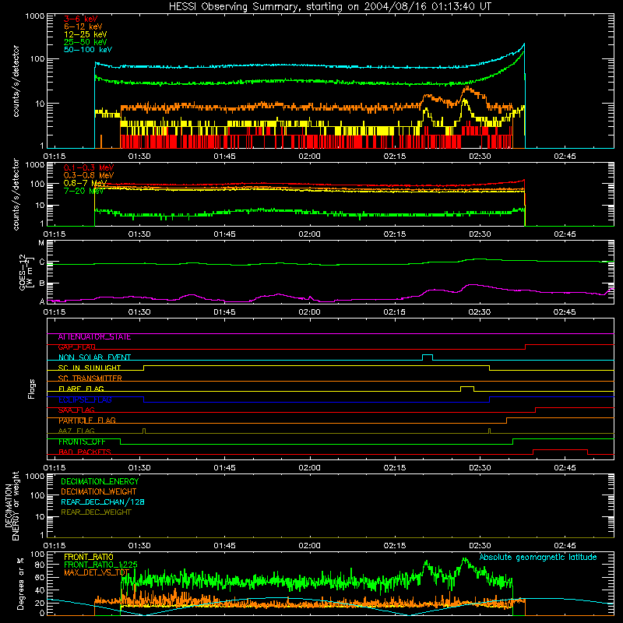Click the Flags axis title
The height and width of the screenshot is (623, 623).
[32, 389]
